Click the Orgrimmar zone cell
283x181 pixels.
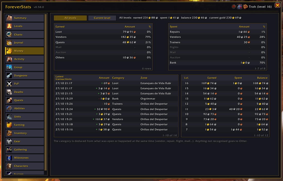pos(148,99)
